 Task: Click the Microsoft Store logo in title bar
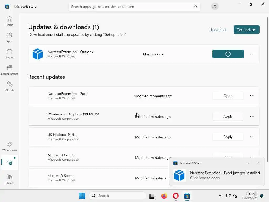click(x=7, y=7)
